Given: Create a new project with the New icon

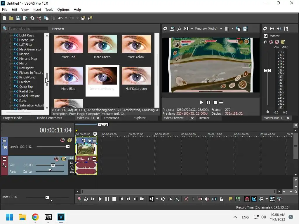Looking at the screenshot, I should point(4,18).
